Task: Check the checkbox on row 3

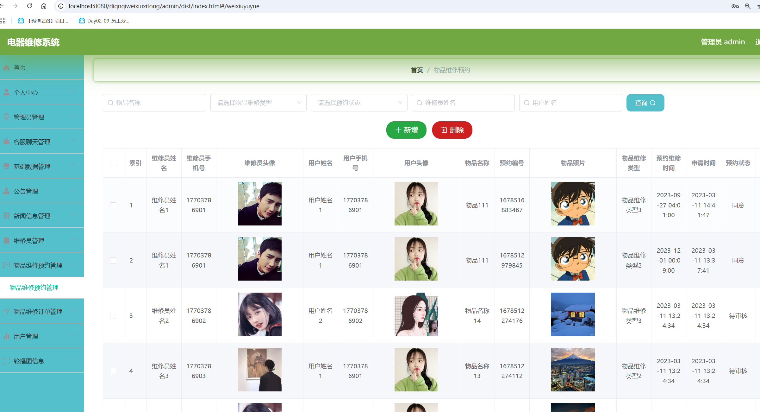Action: [114, 316]
